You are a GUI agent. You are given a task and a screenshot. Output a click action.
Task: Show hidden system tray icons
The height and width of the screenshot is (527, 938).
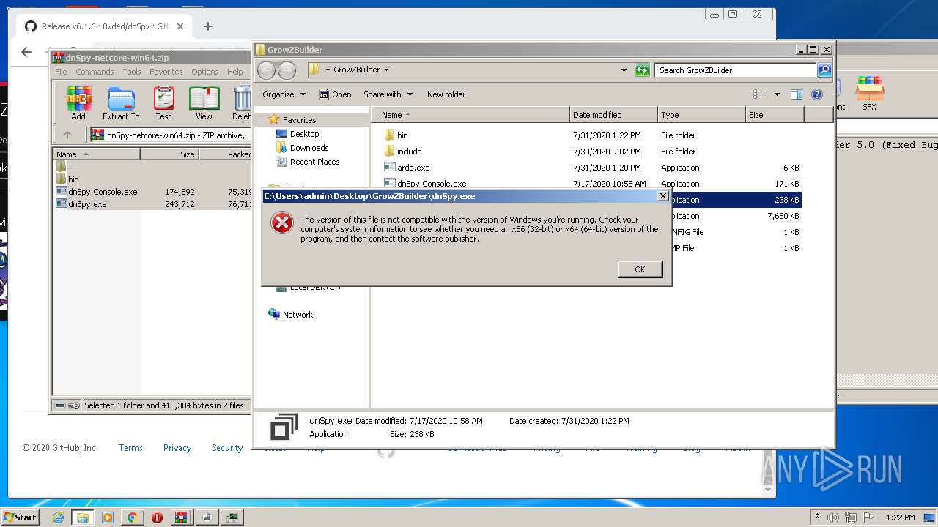click(817, 517)
